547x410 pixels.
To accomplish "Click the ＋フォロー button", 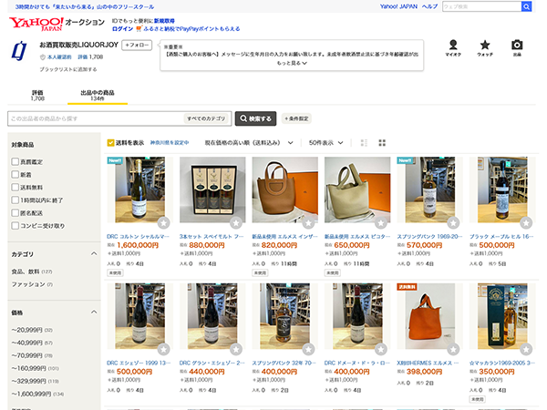I will pyautogui.click(x=137, y=46).
